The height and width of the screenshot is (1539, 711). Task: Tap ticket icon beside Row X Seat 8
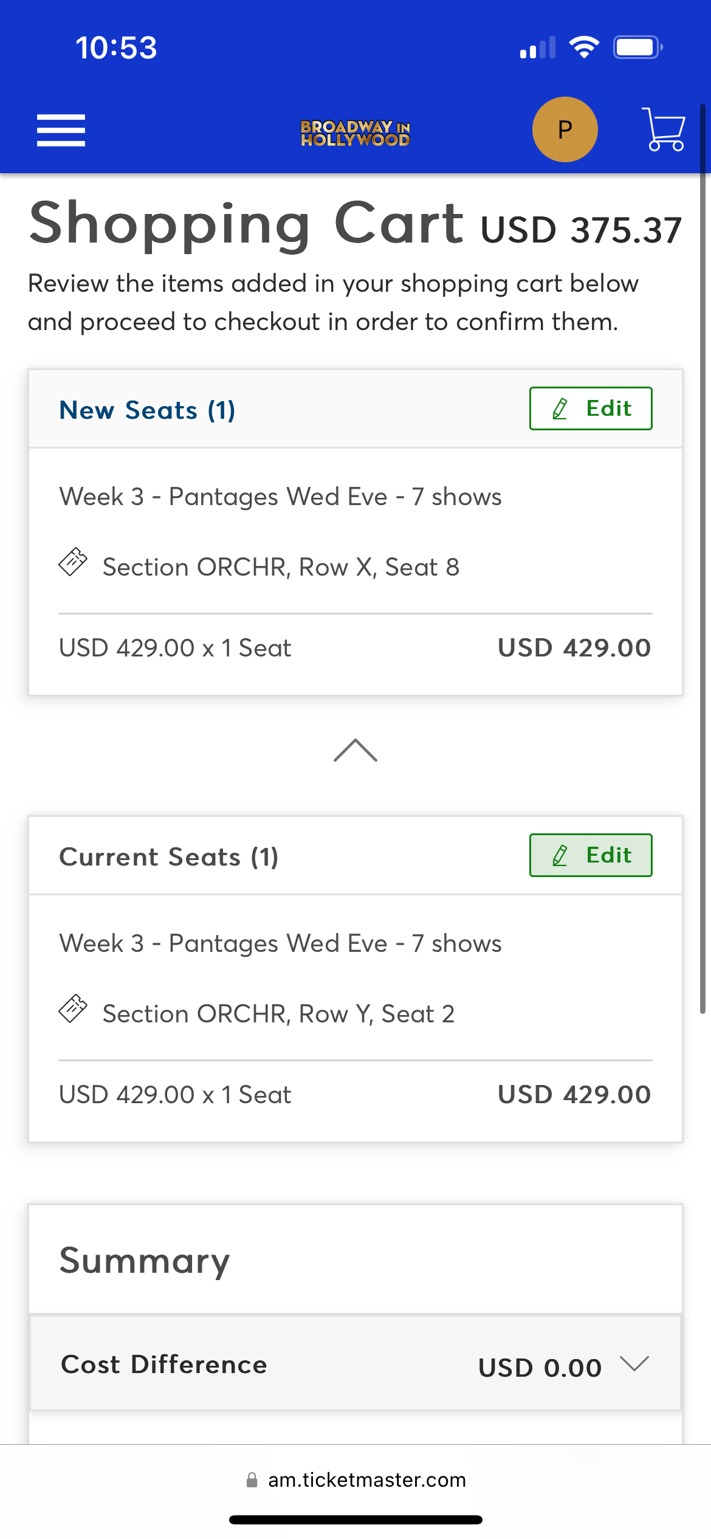tap(73, 562)
